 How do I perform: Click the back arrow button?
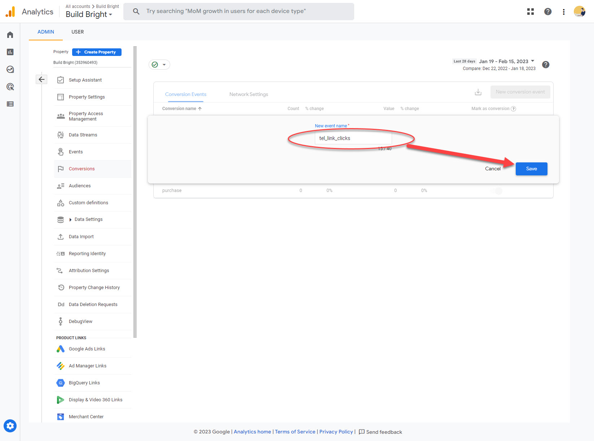point(41,79)
